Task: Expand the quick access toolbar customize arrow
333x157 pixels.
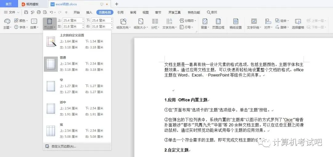Action: pyautogui.click(x=67, y=12)
